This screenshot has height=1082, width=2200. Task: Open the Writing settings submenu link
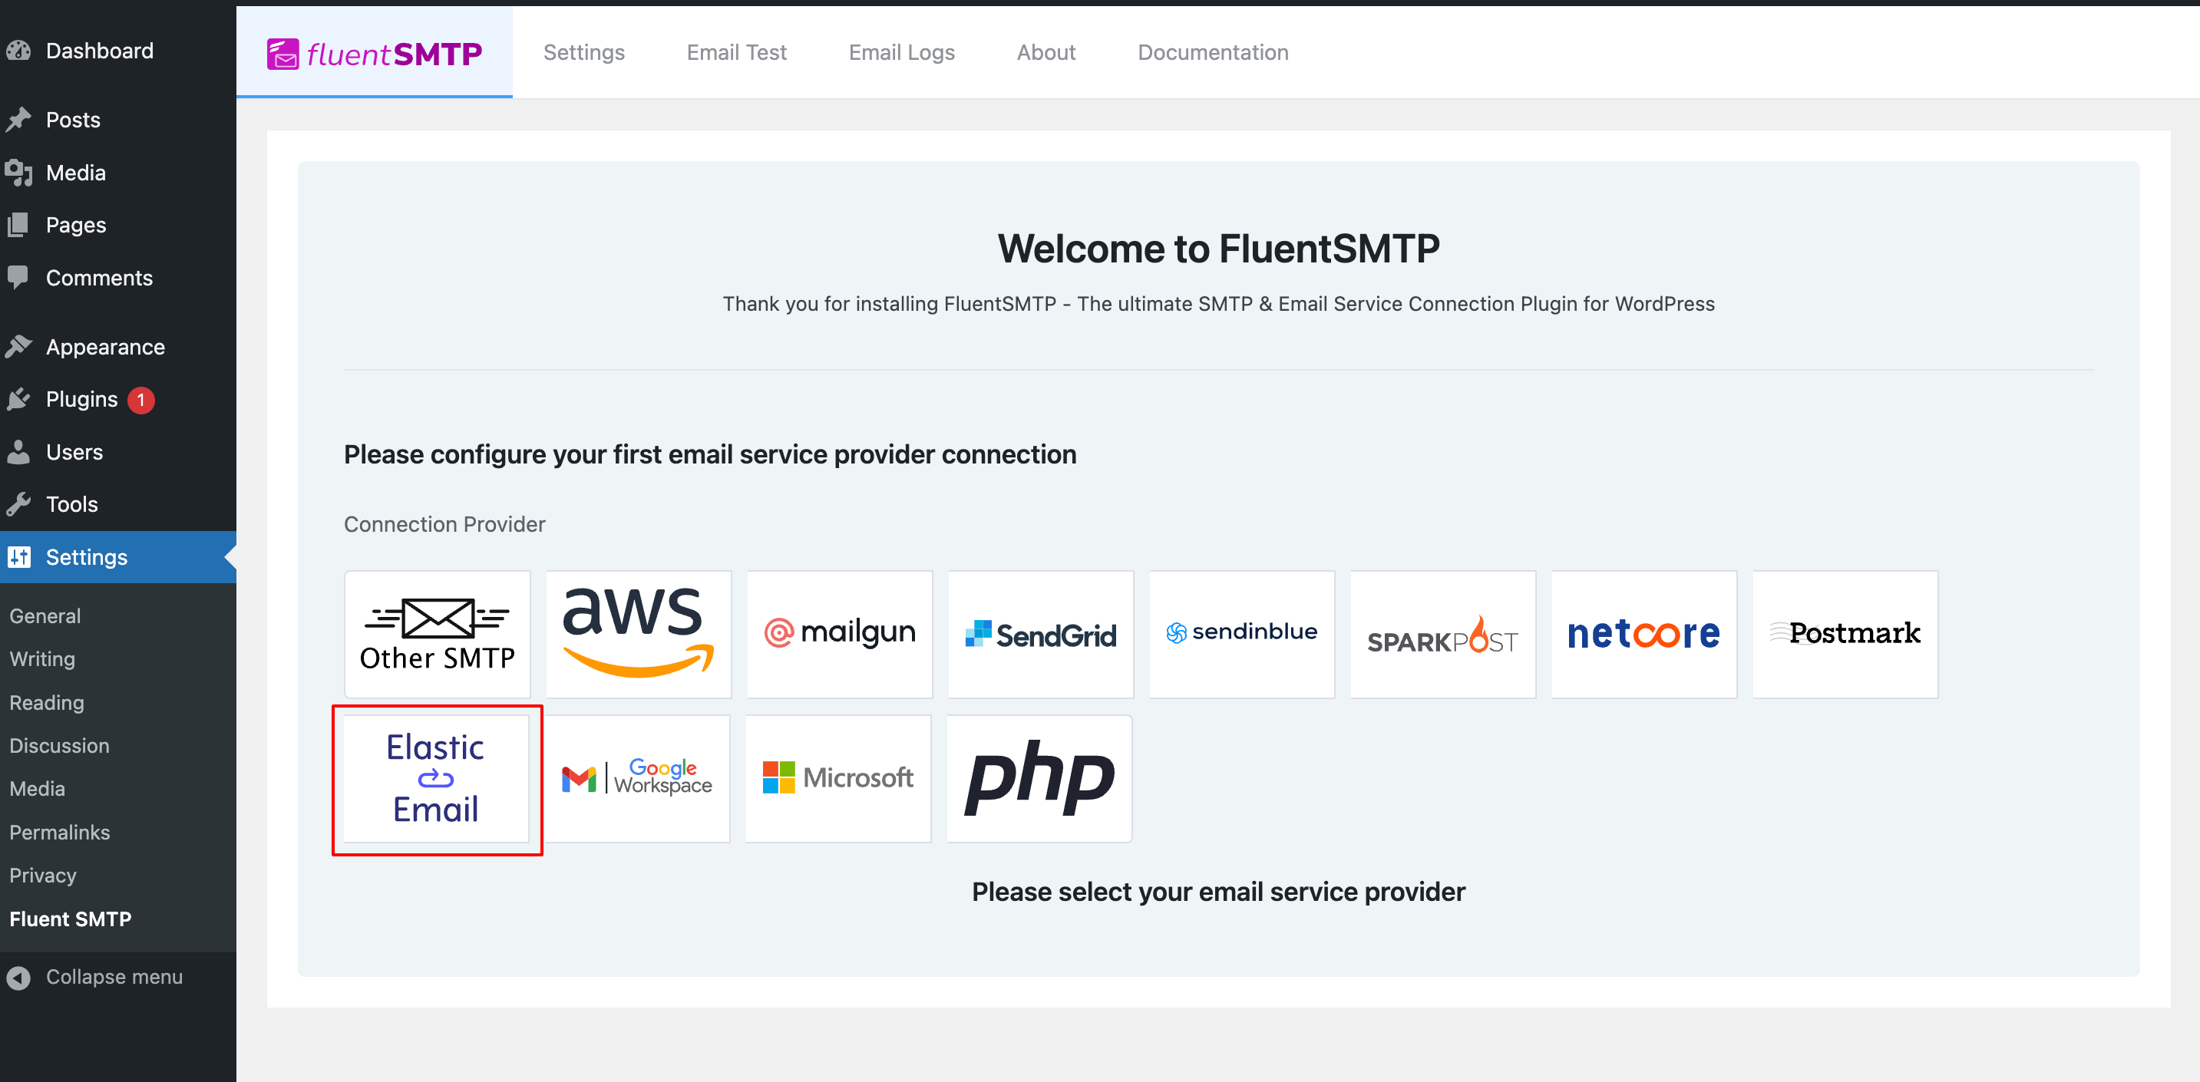42,658
